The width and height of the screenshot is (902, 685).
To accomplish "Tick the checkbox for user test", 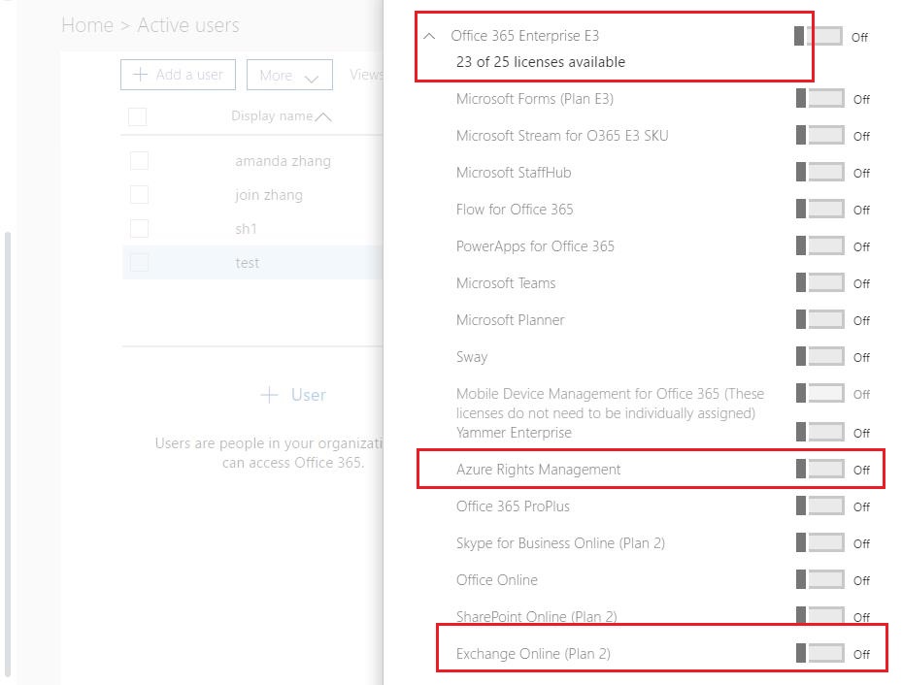I will click(139, 263).
